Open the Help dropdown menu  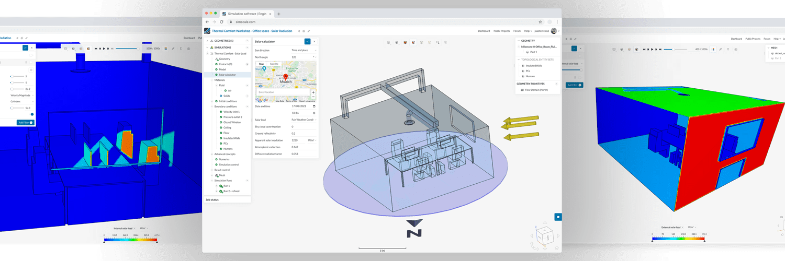[x=528, y=31]
